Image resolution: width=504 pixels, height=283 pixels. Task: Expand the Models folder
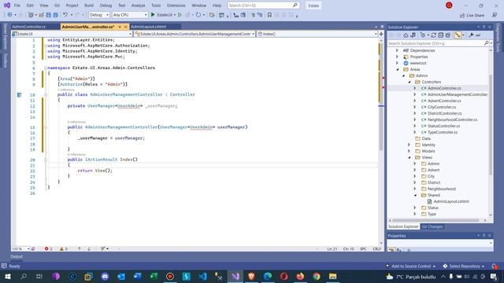409,151
